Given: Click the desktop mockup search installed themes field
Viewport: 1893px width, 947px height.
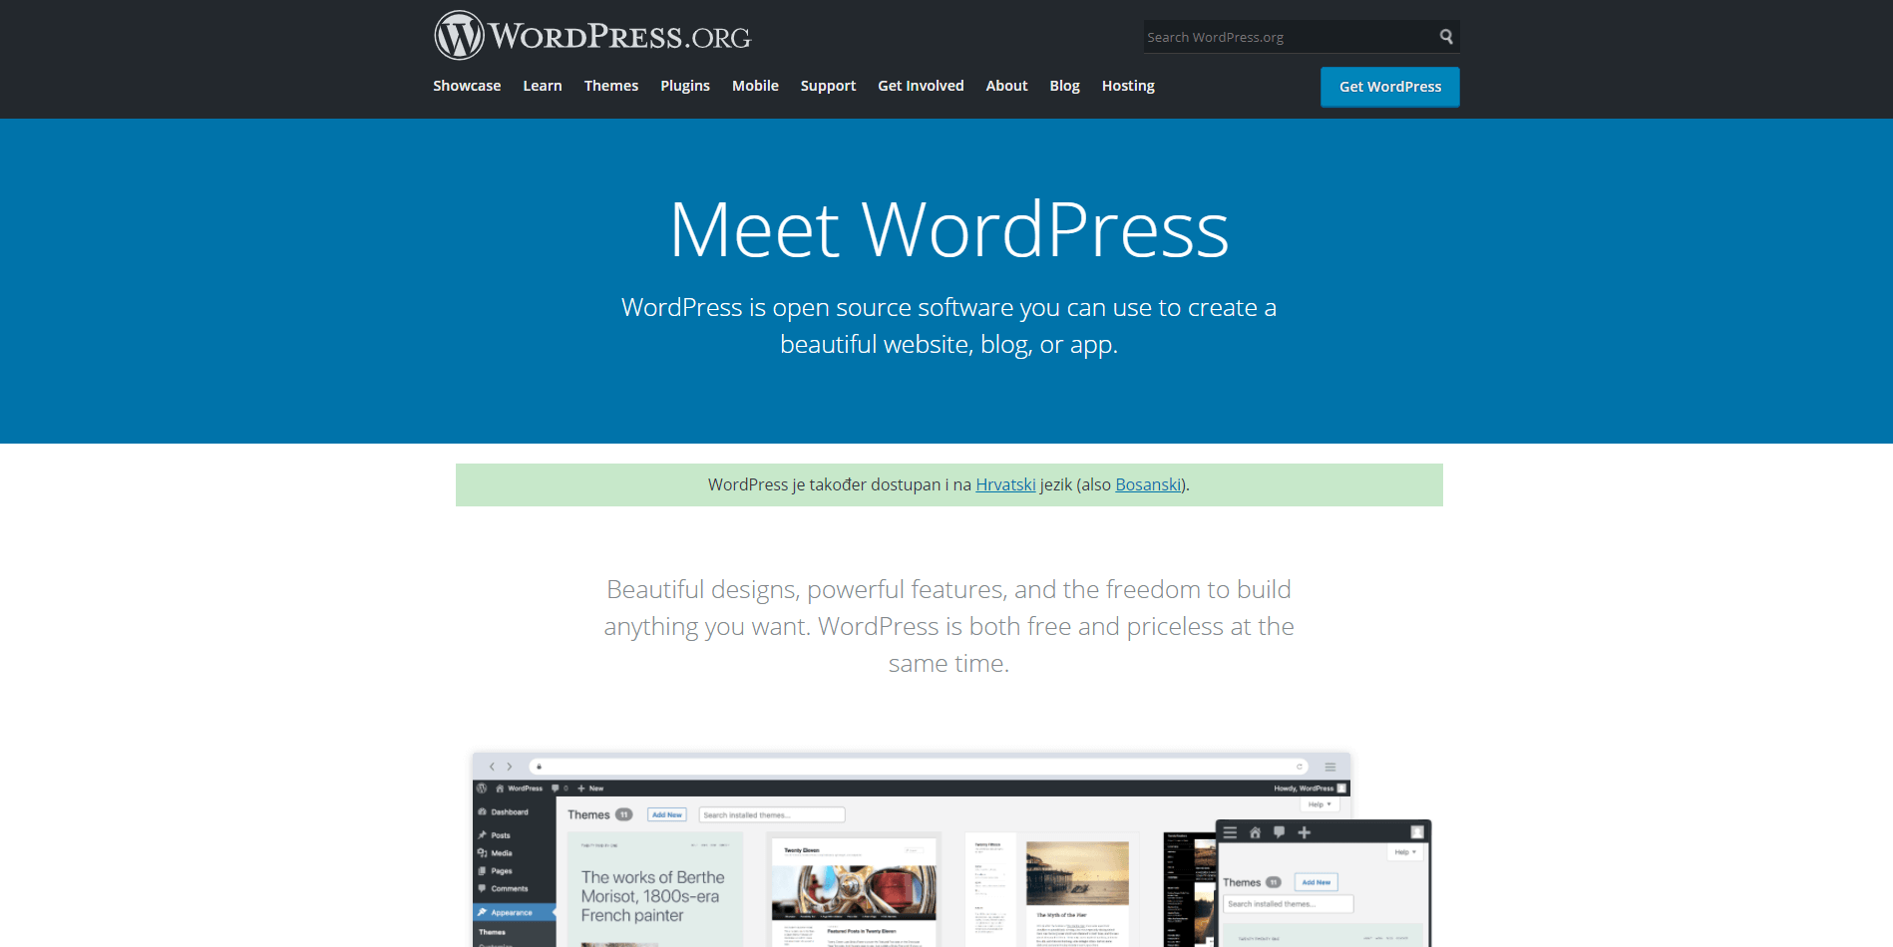Looking at the screenshot, I should point(772,814).
